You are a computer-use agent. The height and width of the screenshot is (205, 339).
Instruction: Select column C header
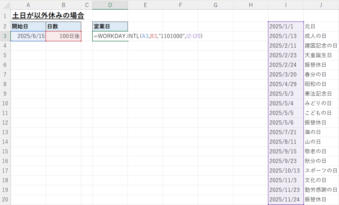click(87, 5)
